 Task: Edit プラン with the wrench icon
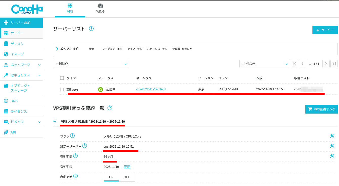(x=332, y=136)
